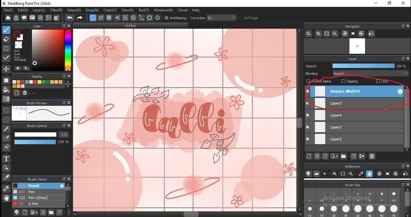Open settings gear on SuunLe #hd247 layer
Viewport: 411px width, 217px height.
(x=400, y=91)
